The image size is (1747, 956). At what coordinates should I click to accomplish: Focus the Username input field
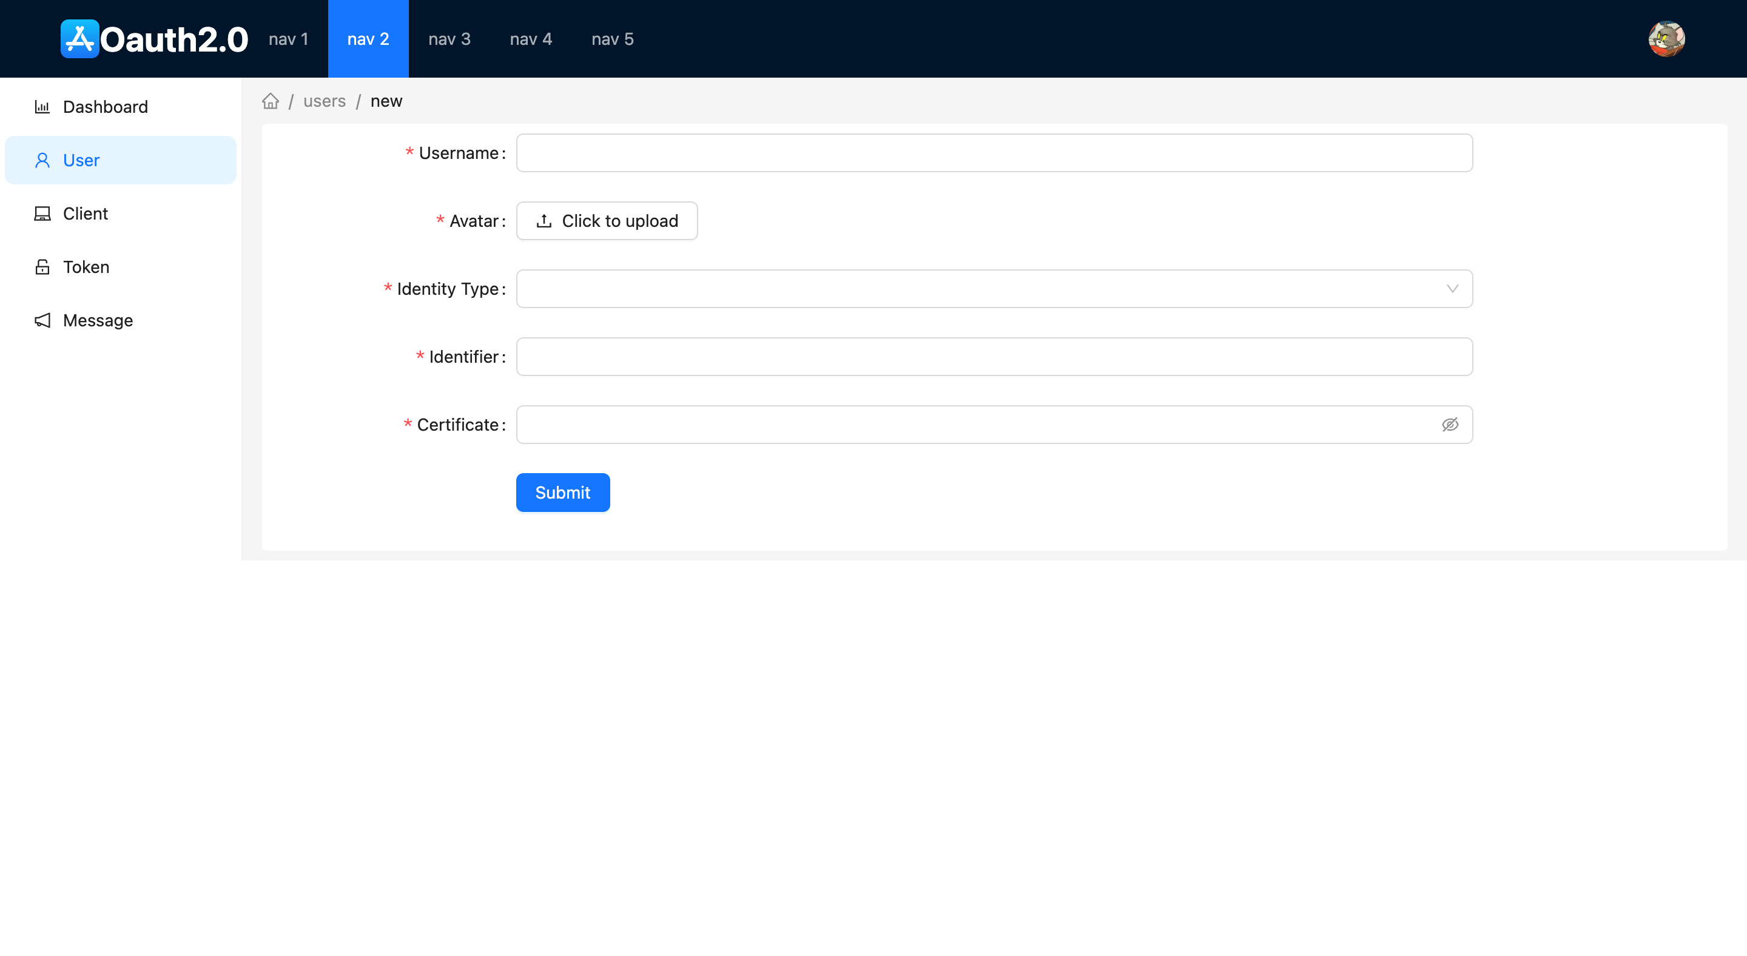(994, 153)
